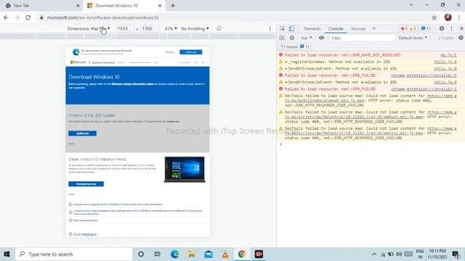465x261 pixels.
Task: Click the yellow warning count badge
Action: [x=413, y=28]
